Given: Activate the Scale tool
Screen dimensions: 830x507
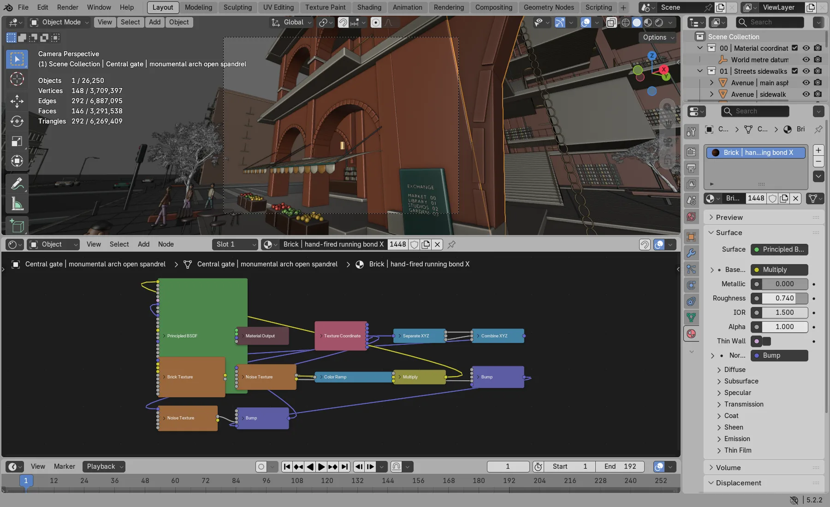Looking at the screenshot, I should pos(17,141).
